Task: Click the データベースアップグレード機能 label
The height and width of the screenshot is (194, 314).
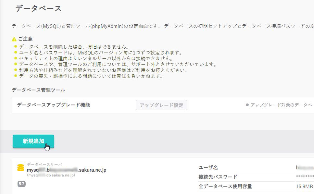Action: tap(53, 105)
